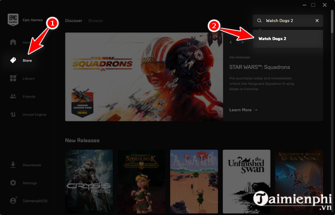Image resolution: width=335 pixels, height=215 pixels.
Task: Open the Library from the sidebar
Action: (28, 79)
